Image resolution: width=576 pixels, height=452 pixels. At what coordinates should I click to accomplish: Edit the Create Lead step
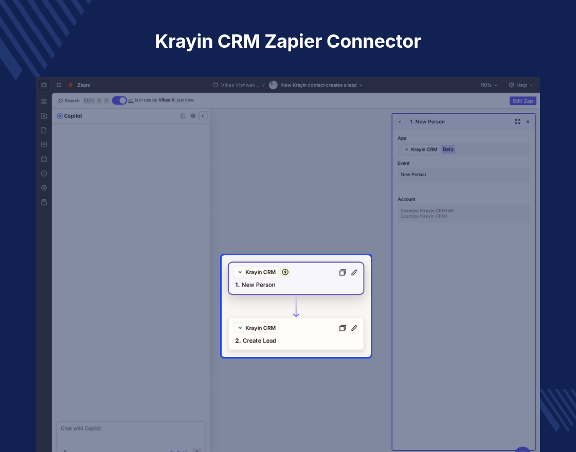(354, 328)
